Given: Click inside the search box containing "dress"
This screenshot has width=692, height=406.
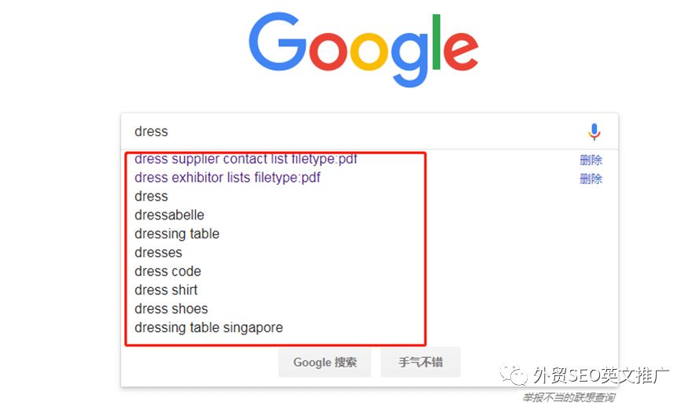Looking at the screenshot, I should [353, 131].
